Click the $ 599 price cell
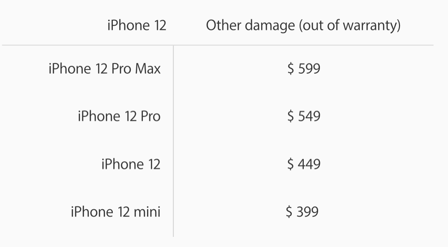The image size is (448, 247). point(303,69)
